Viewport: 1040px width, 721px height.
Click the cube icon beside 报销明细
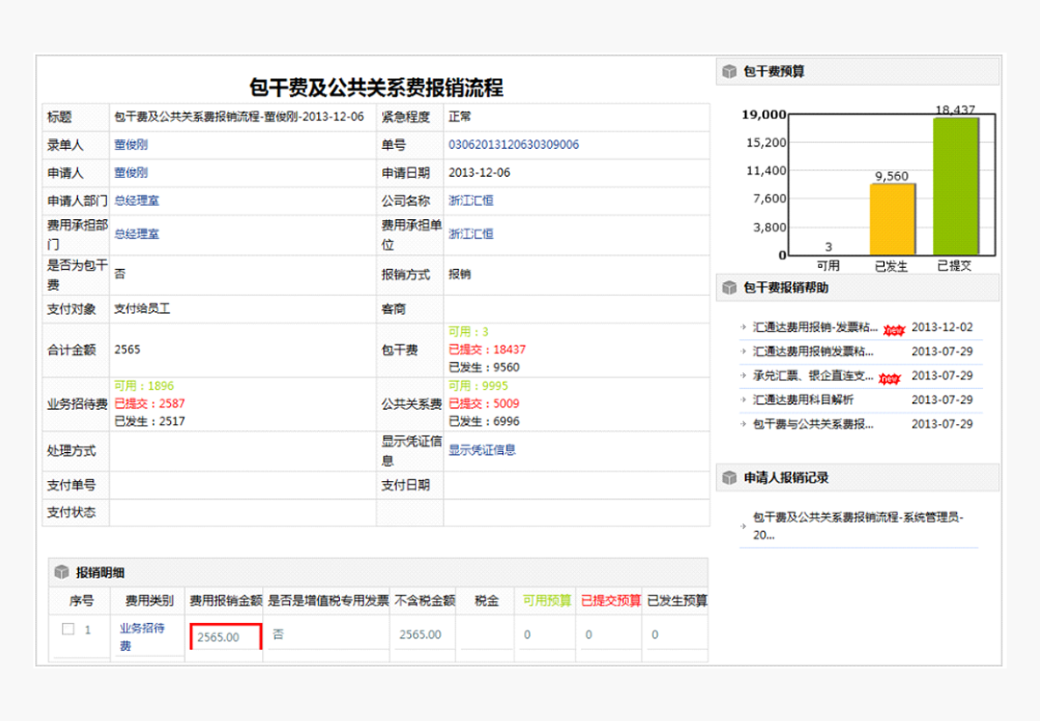coord(61,572)
